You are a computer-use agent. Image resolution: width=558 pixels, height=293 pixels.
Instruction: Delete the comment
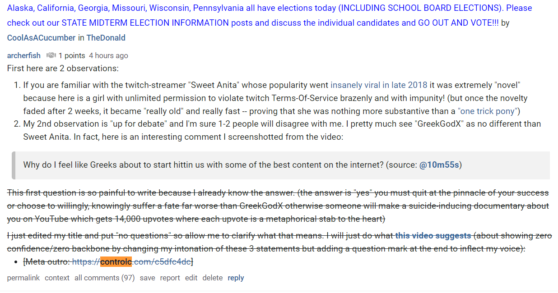pyautogui.click(x=213, y=278)
